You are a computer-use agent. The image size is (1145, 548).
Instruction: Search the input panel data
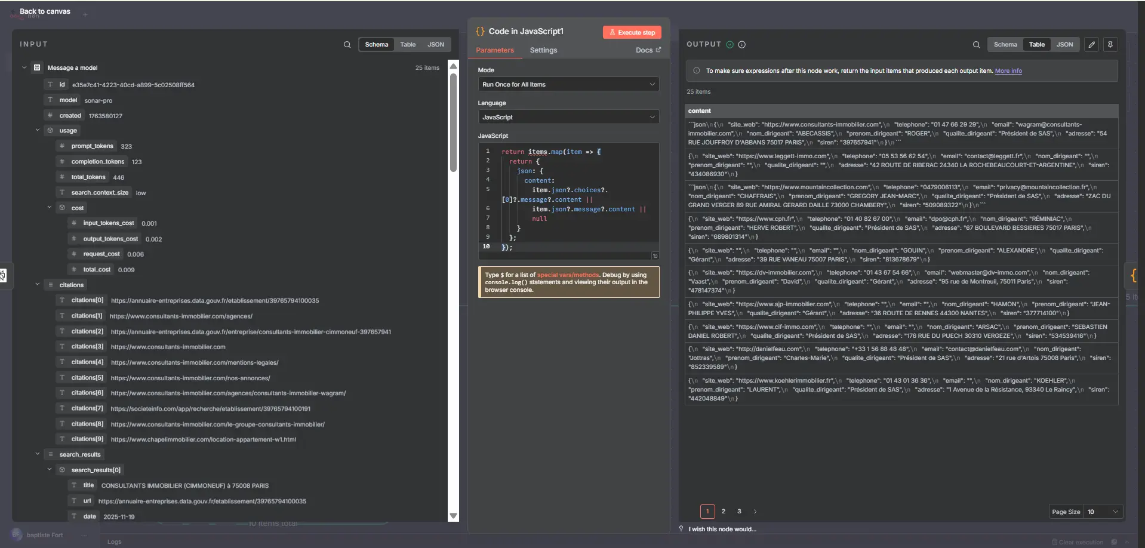point(347,45)
